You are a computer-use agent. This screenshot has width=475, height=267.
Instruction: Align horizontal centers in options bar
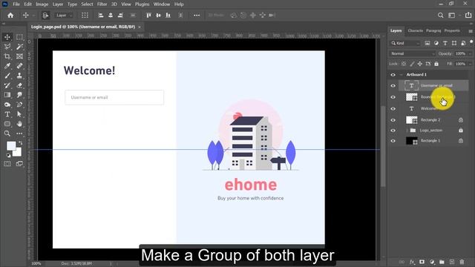(111, 15)
